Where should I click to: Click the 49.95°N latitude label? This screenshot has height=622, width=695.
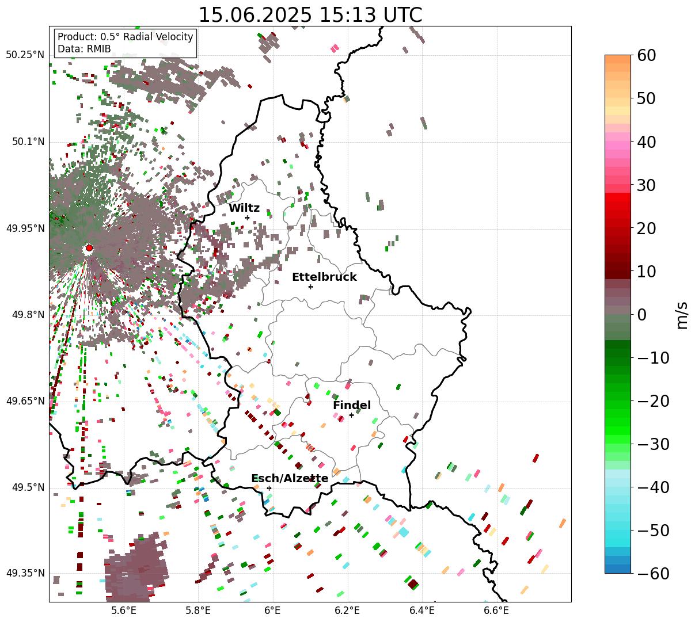tap(25, 228)
